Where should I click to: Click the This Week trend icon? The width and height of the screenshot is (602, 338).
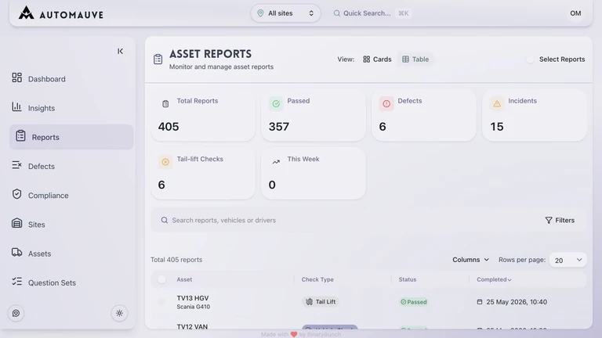pyautogui.click(x=276, y=162)
